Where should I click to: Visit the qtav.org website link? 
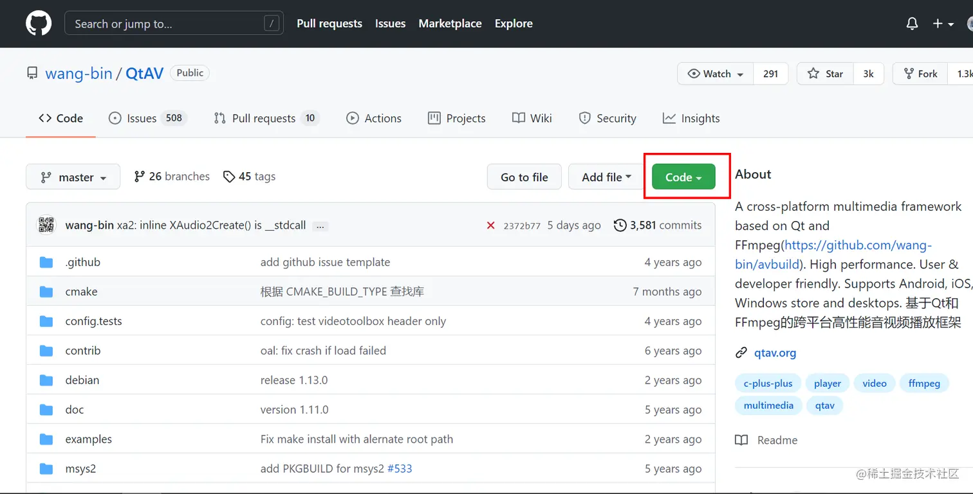pyautogui.click(x=775, y=353)
